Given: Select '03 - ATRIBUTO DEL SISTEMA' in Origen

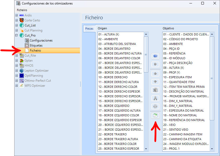Looking at the screenshot, I should pyautogui.click(x=121, y=44).
